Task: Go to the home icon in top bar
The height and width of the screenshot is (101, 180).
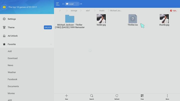Action: tap(63, 4)
